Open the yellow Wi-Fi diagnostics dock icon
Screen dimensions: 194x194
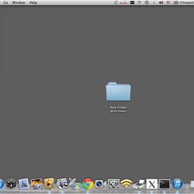coord(126,184)
